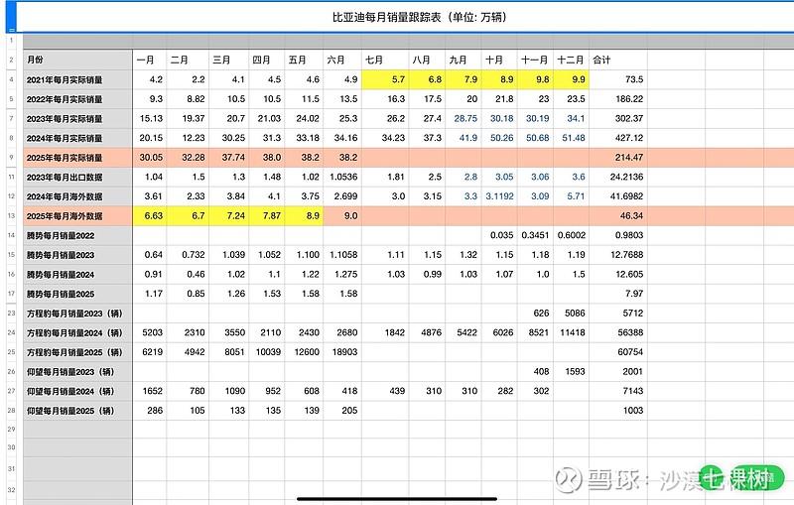794x505 pixels.
Task: Select the 2025年每月实际销量 row label
Action: tap(77, 158)
